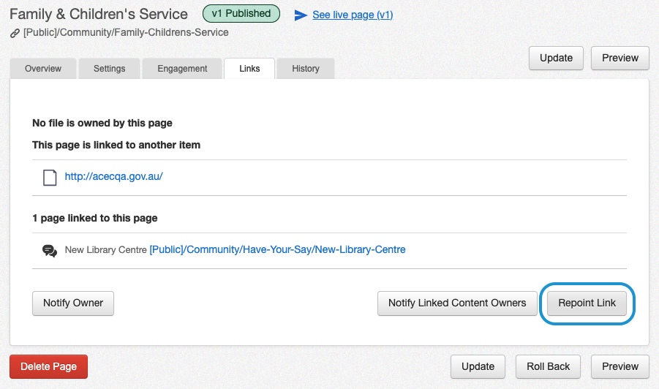Open the http://acecqa.gov.au/ link
Viewport: 659px width, 389px height.
tap(113, 177)
